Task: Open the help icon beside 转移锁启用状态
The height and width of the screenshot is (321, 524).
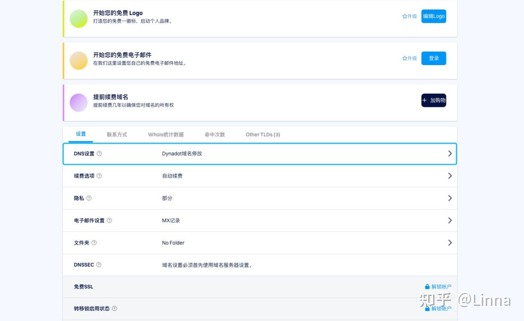Action: click(x=115, y=309)
